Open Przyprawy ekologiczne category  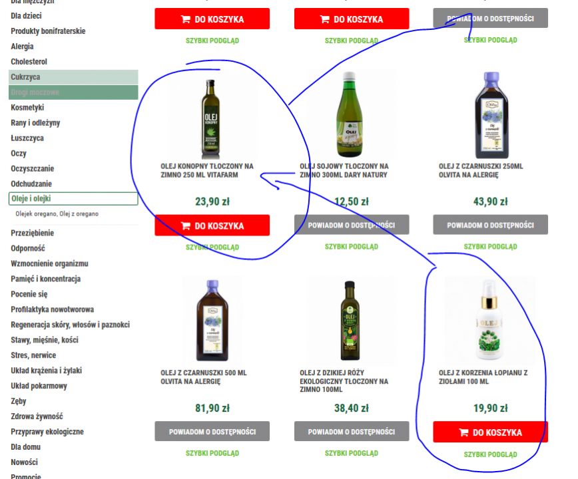(47, 432)
